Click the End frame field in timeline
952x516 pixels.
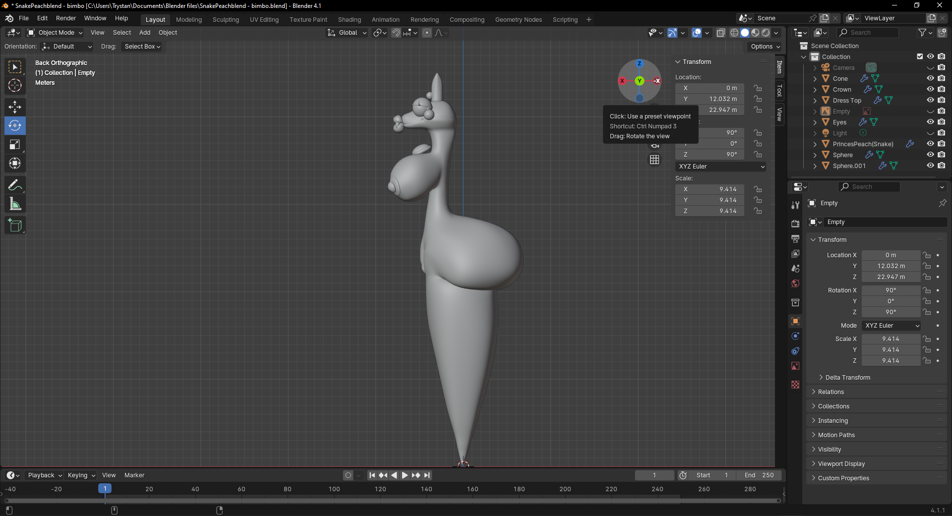759,475
